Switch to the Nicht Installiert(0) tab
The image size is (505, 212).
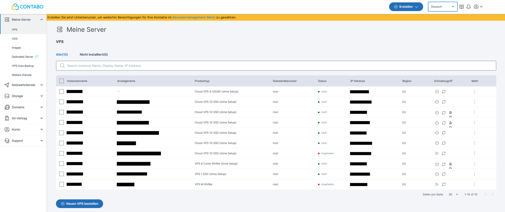pos(94,55)
